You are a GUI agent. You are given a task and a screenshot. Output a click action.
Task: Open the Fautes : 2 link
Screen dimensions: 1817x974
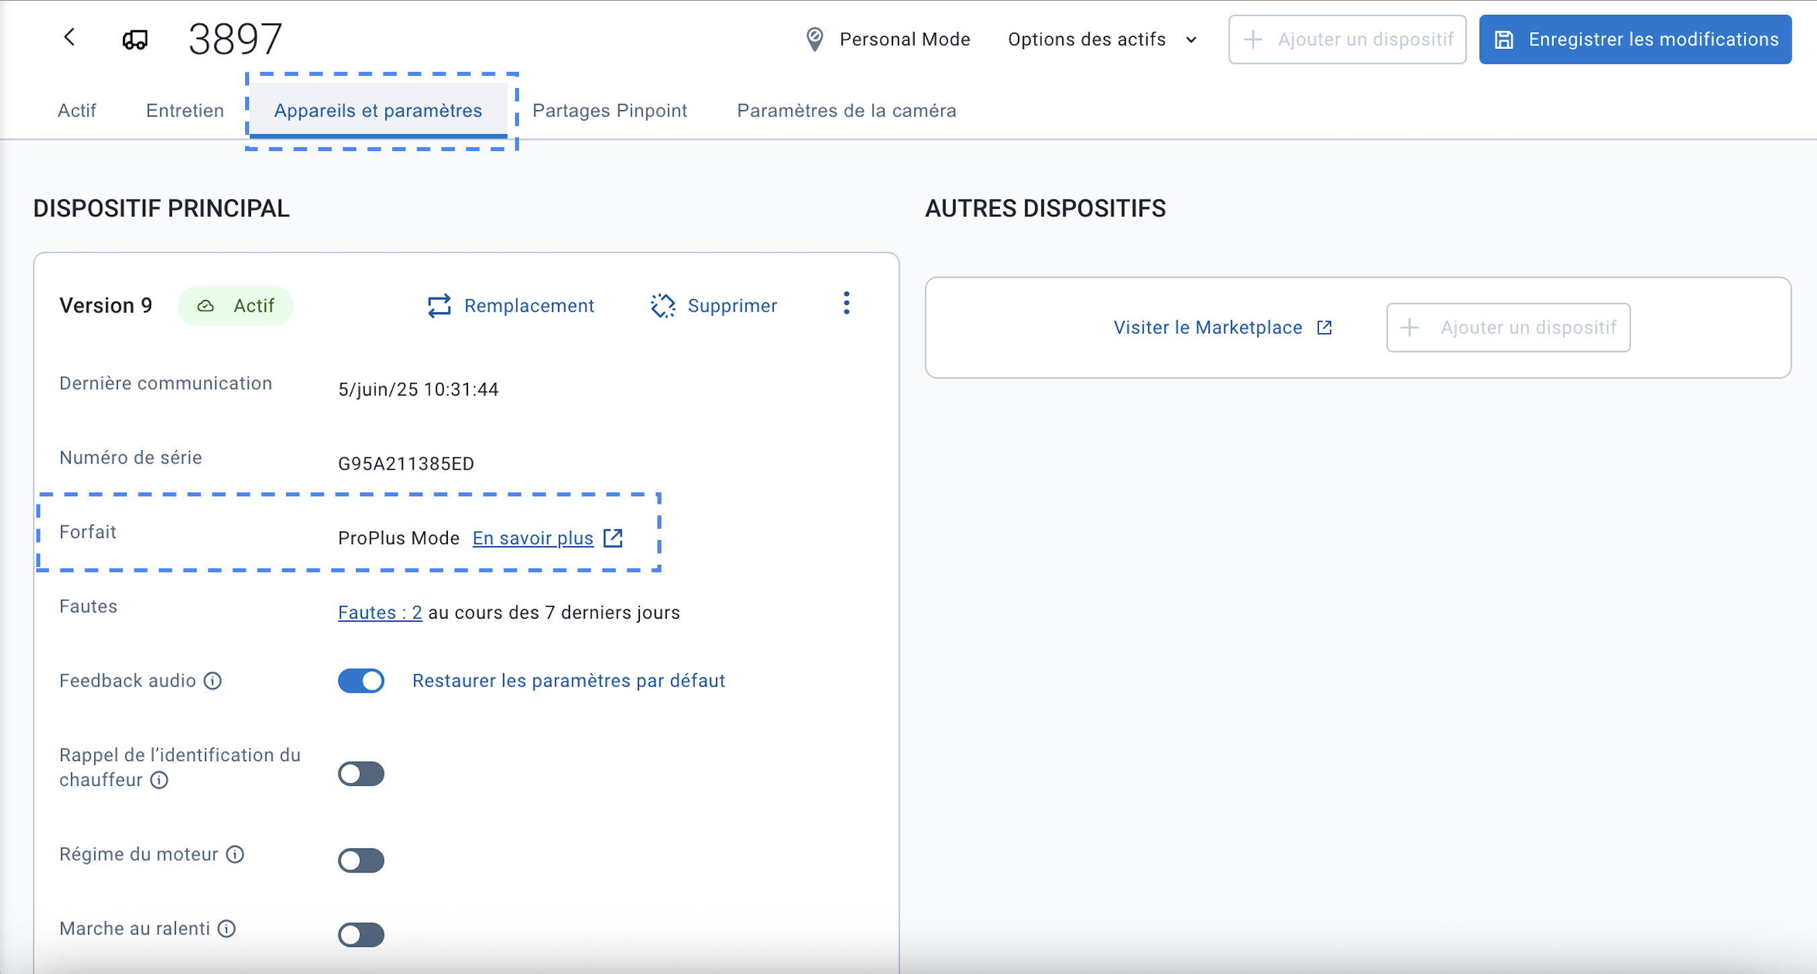click(x=380, y=613)
